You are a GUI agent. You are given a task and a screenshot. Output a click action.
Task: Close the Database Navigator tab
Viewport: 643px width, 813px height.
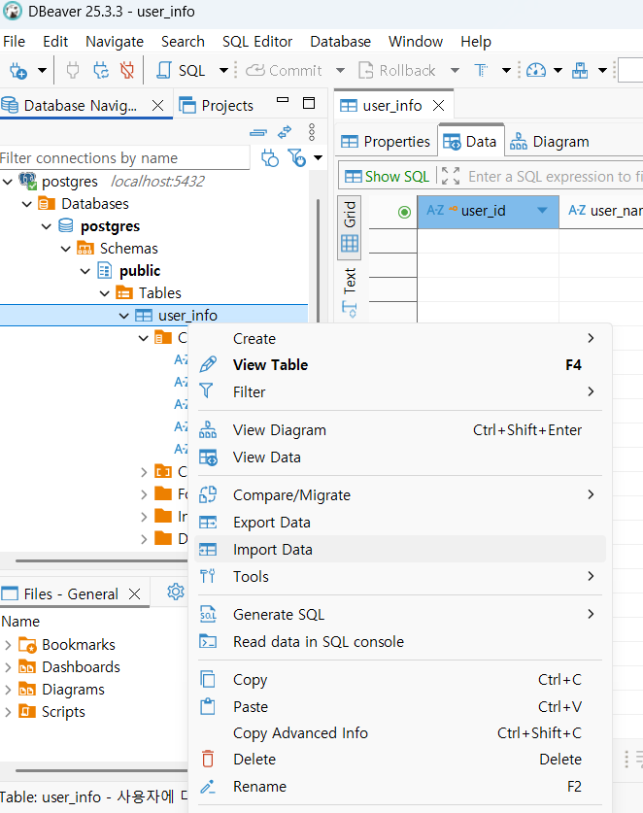click(x=157, y=106)
